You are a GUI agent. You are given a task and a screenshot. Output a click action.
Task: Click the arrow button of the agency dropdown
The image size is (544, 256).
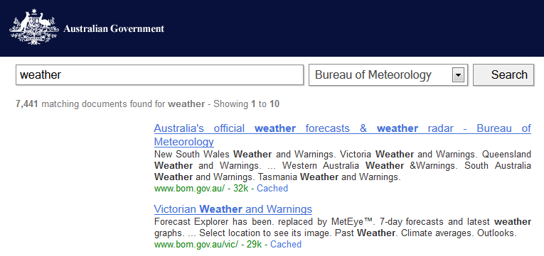(458, 74)
